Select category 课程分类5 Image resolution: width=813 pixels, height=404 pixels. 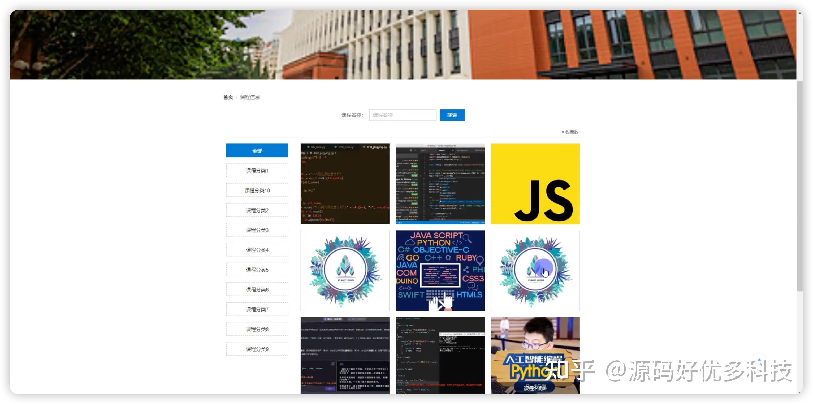pyautogui.click(x=257, y=269)
